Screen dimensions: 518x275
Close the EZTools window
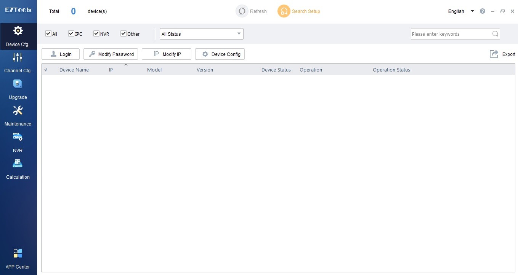tap(512, 11)
